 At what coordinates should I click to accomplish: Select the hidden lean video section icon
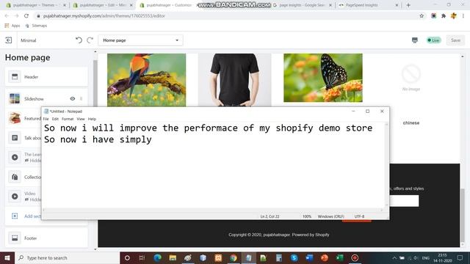[x=15, y=157]
